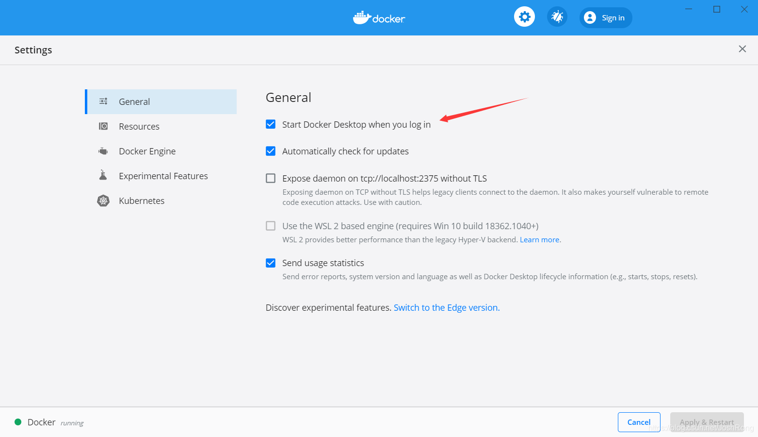
Task: Disable Automatically check for updates
Action: point(271,151)
